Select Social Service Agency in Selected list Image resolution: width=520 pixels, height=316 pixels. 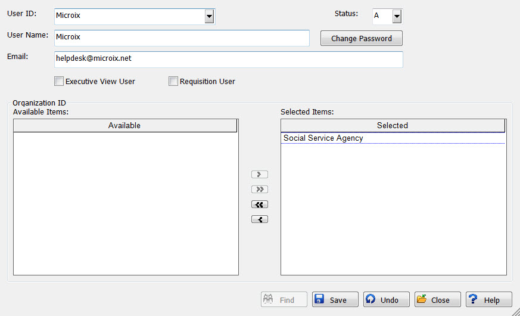323,138
